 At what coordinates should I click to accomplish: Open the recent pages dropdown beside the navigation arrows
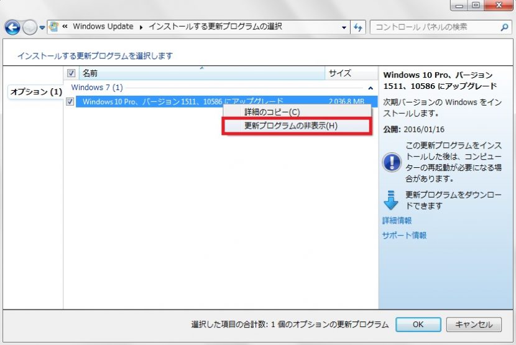coord(42,27)
